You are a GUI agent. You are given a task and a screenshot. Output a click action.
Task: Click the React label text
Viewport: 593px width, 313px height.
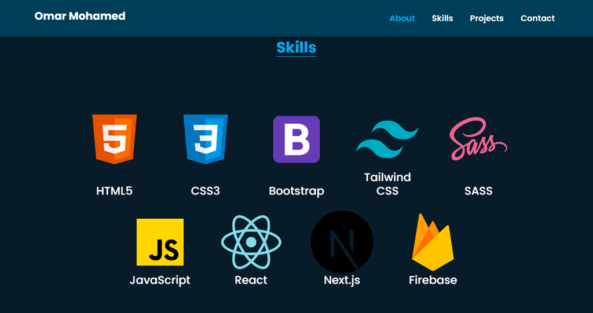pyautogui.click(x=251, y=280)
